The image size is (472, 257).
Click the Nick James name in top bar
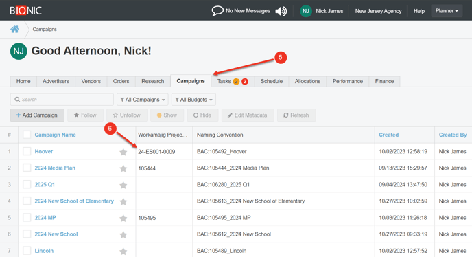pos(329,11)
